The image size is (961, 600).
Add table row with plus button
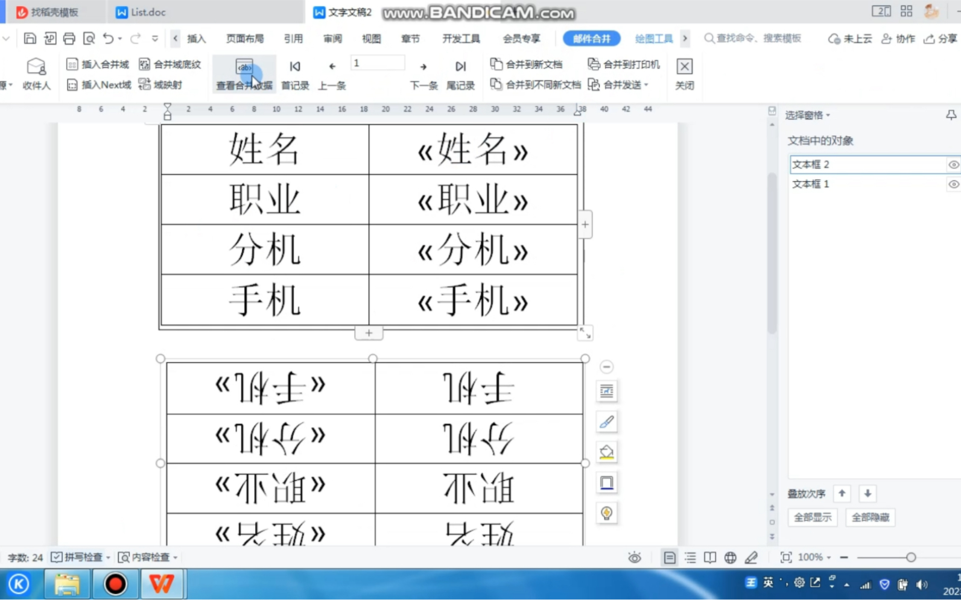pyautogui.click(x=369, y=333)
